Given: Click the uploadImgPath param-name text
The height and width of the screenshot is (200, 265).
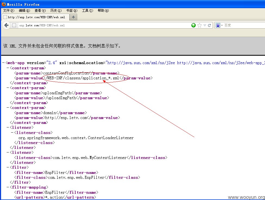Looking at the screenshot, I should point(57,93).
